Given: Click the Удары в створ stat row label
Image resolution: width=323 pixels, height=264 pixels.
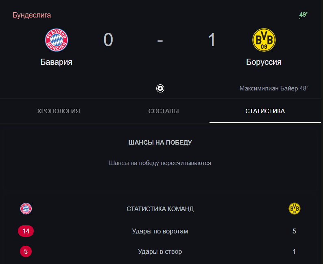Looking at the screenshot, I should (160, 252).
